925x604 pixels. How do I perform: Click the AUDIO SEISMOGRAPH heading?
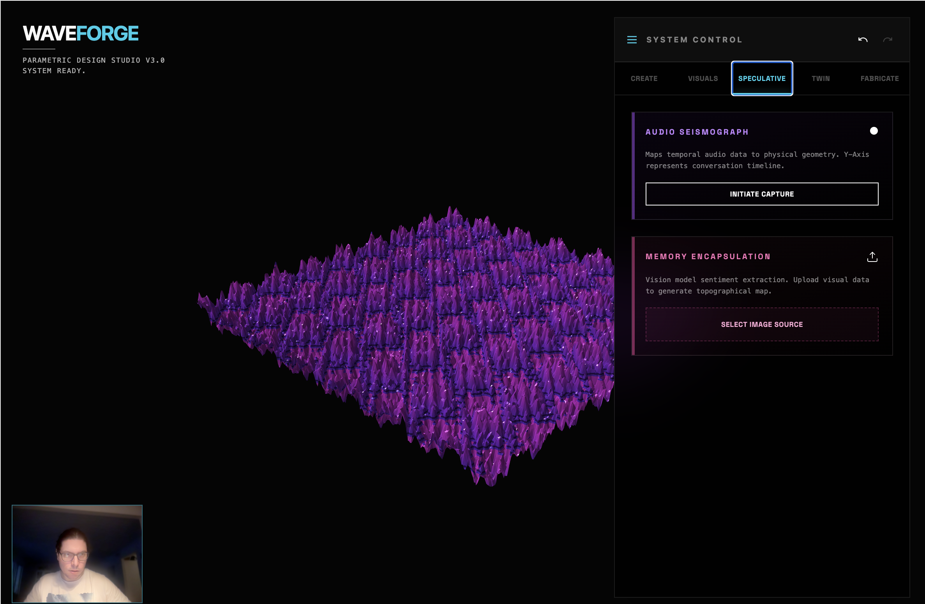[697, 132]
